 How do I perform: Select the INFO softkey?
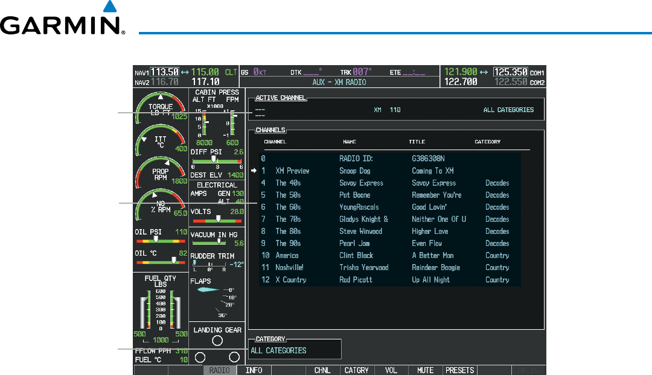pos(254,370)
